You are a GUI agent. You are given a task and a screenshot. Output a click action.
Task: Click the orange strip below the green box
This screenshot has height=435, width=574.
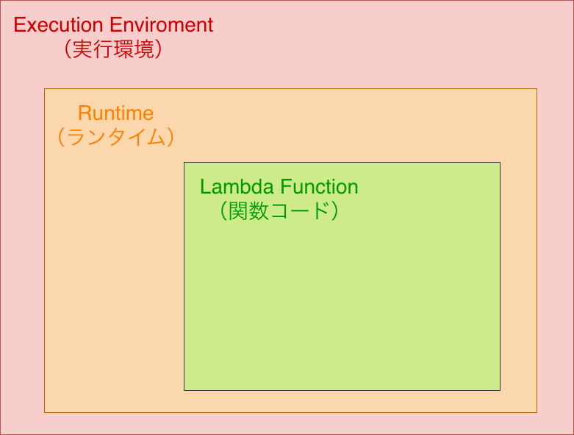coord(342,401)
